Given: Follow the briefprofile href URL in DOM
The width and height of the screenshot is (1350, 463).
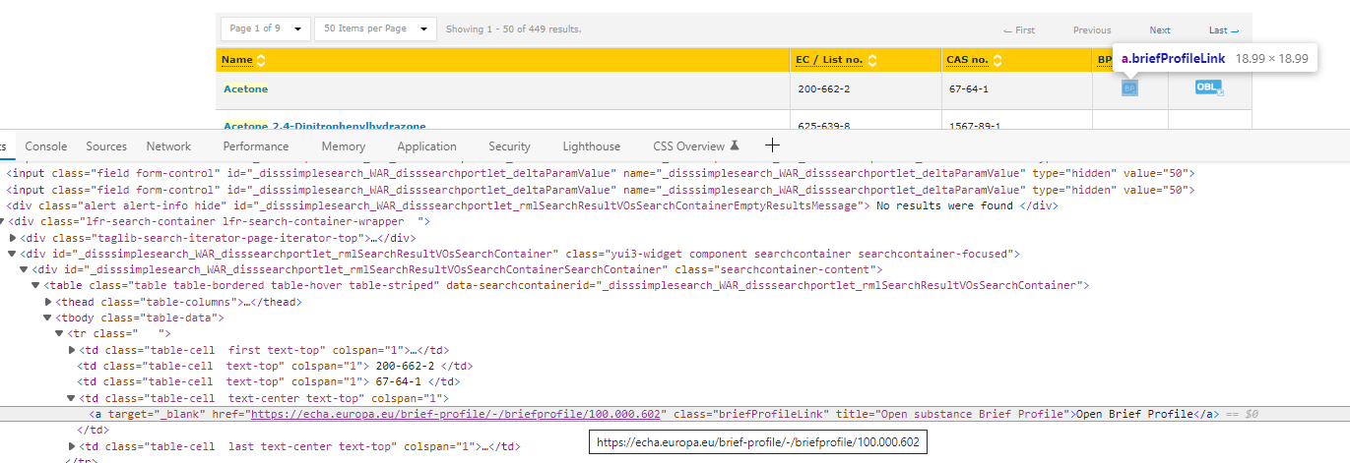Looking at the screenshot, I should coord(456,414).
